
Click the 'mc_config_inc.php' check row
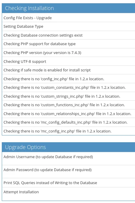(68, 131)
